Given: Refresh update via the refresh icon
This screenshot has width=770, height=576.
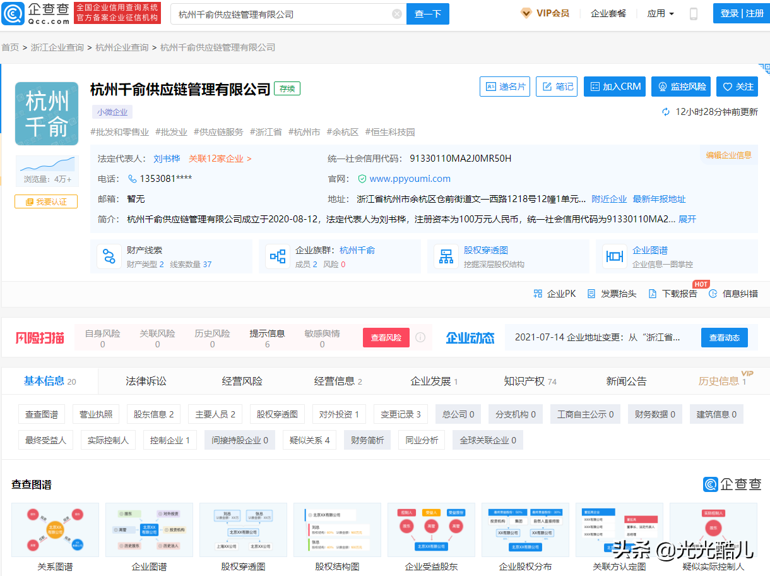Looking at the screenshot, I should [666, 112].
